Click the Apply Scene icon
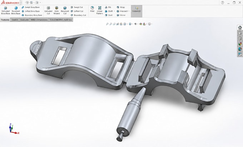The image size is (243, 147). pyautogui.click(x=144, y=24)
